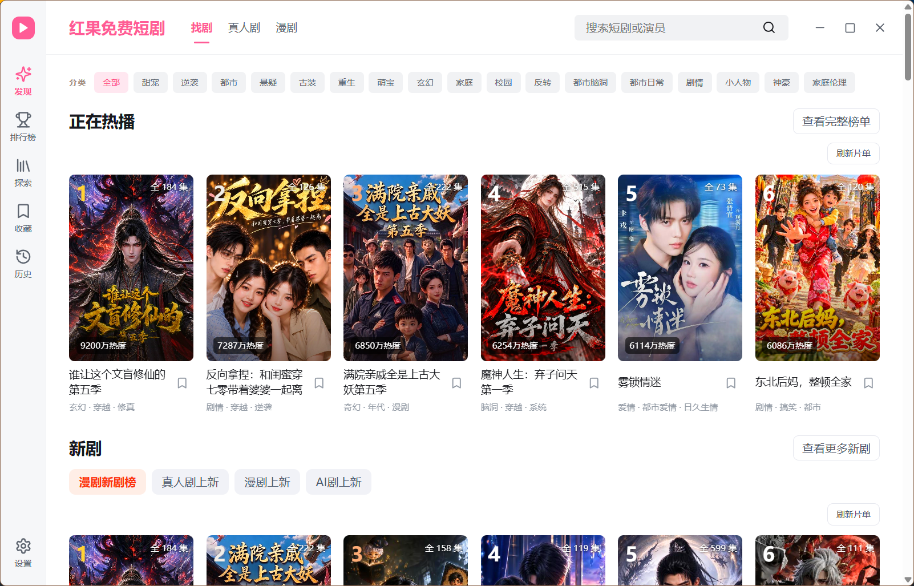The height and width of the screenshot is (586, 914).
Task: Bookmark 反向拿捏 drama
Action: click(320, 383)
